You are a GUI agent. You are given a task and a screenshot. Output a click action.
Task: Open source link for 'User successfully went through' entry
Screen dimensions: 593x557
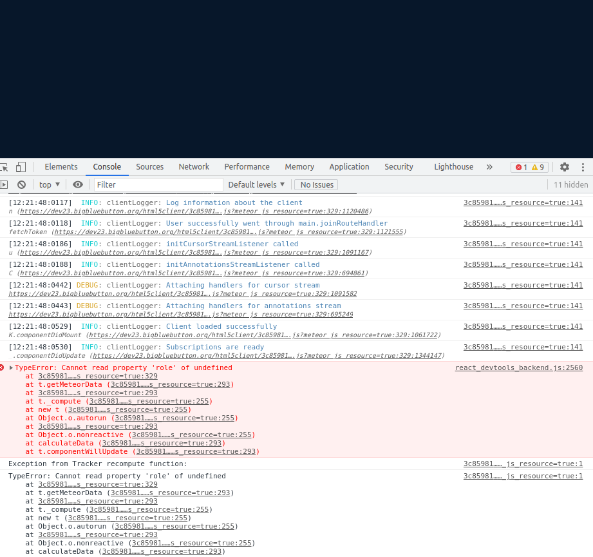[x=523, y=224]
